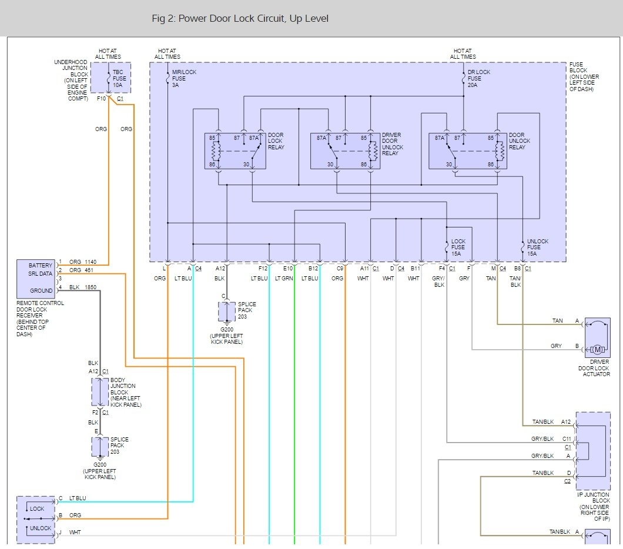Click the LOCK Fuse 15A symbol
Image resolution: width=623 pixels, height=549 pixels.
point(447,247)
